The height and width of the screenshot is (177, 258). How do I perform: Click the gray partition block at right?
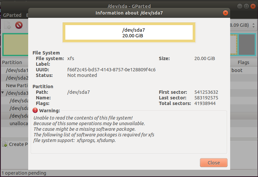click(247, 45)
